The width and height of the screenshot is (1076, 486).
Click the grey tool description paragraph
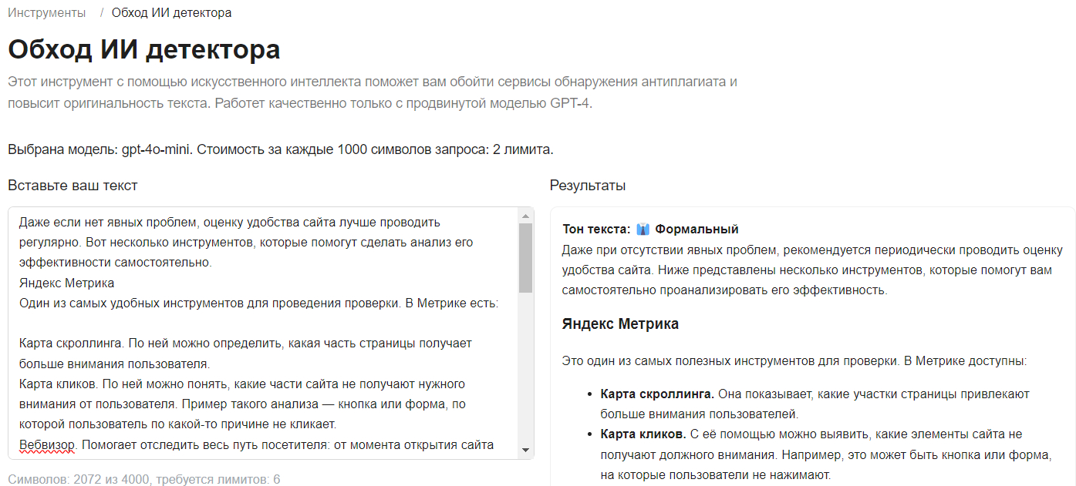coord(373,92)
